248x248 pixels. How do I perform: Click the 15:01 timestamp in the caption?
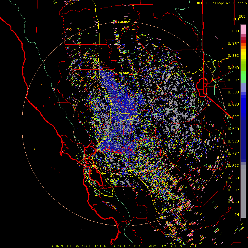coord(192,246)
